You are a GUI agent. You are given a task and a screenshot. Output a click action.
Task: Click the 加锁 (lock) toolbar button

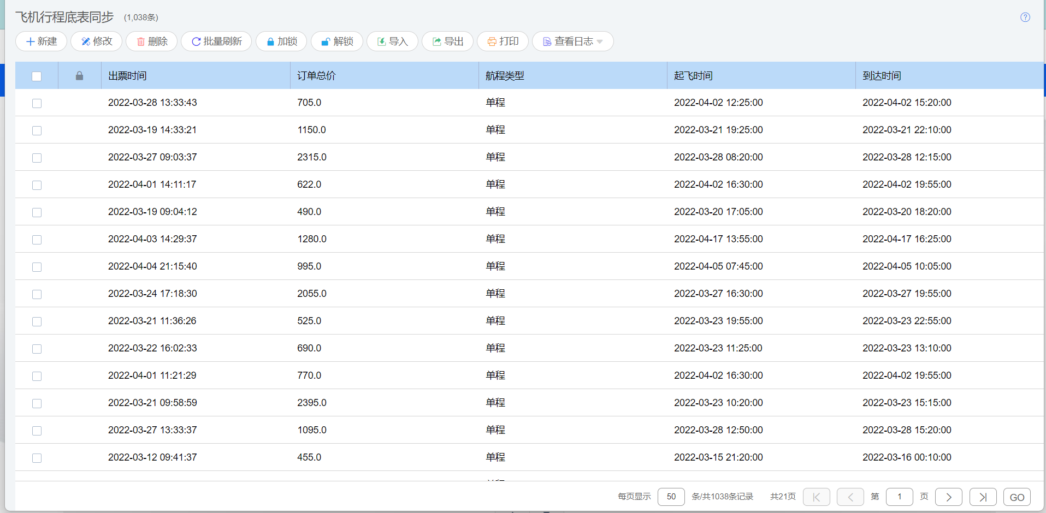click(x=281, y=41)
